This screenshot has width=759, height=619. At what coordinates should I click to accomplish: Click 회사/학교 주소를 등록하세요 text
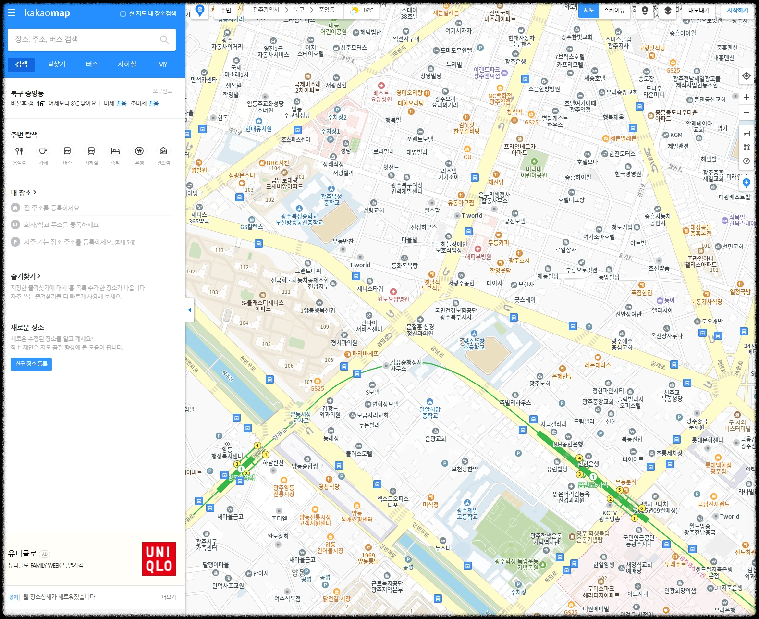62,224
